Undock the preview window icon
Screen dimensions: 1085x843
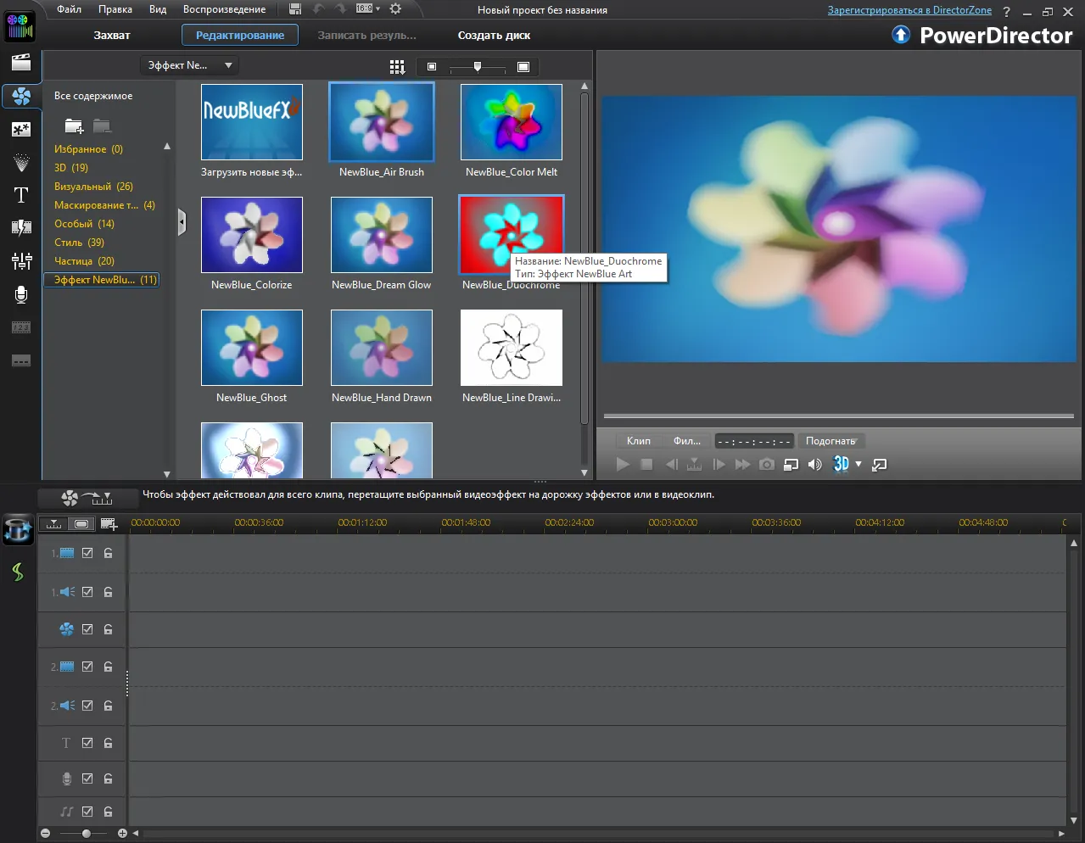pyautogui.click(x=880, y=464)
